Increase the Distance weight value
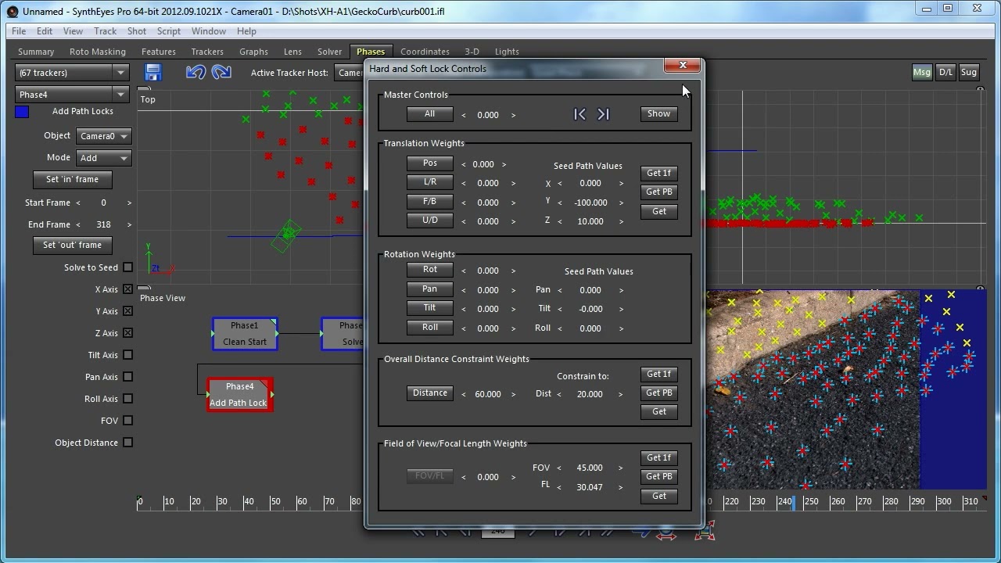Viewport: 1001px width, 563px height. point(513,394)
